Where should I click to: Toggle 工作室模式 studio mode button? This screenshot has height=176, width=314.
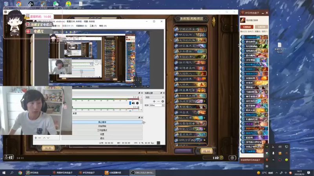(102, 130)
